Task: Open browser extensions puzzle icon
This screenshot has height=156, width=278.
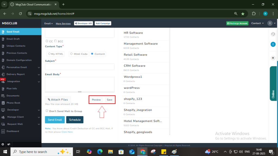Action: [254, 14]
